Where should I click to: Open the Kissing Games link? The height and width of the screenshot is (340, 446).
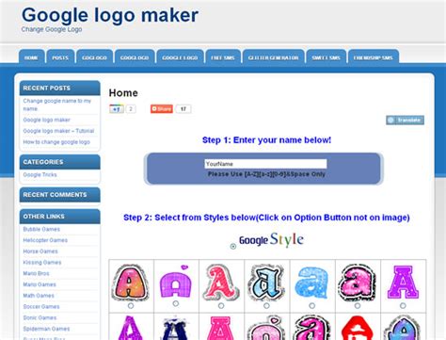(42, 262)
